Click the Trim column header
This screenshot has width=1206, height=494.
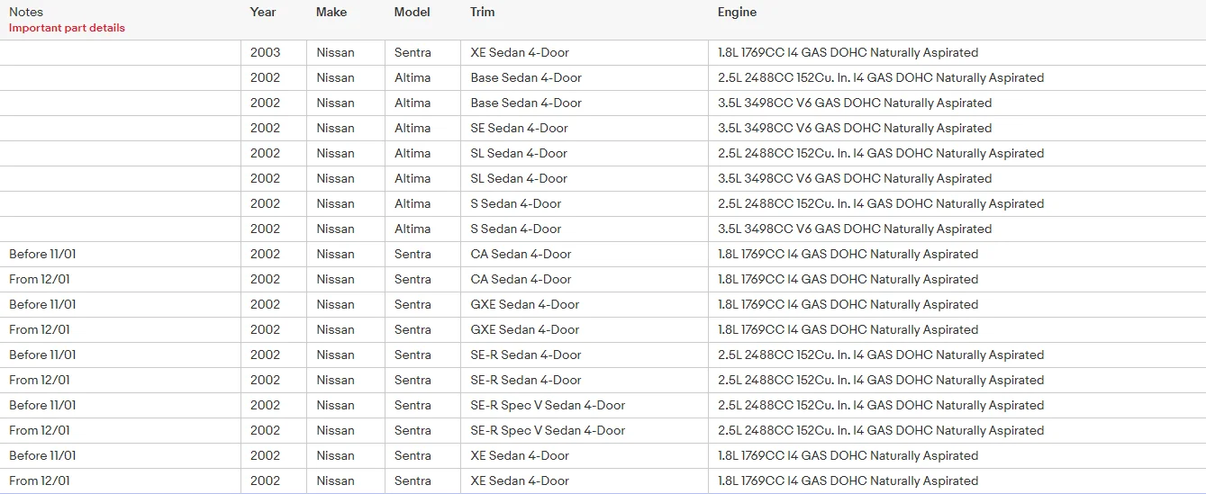483,13
